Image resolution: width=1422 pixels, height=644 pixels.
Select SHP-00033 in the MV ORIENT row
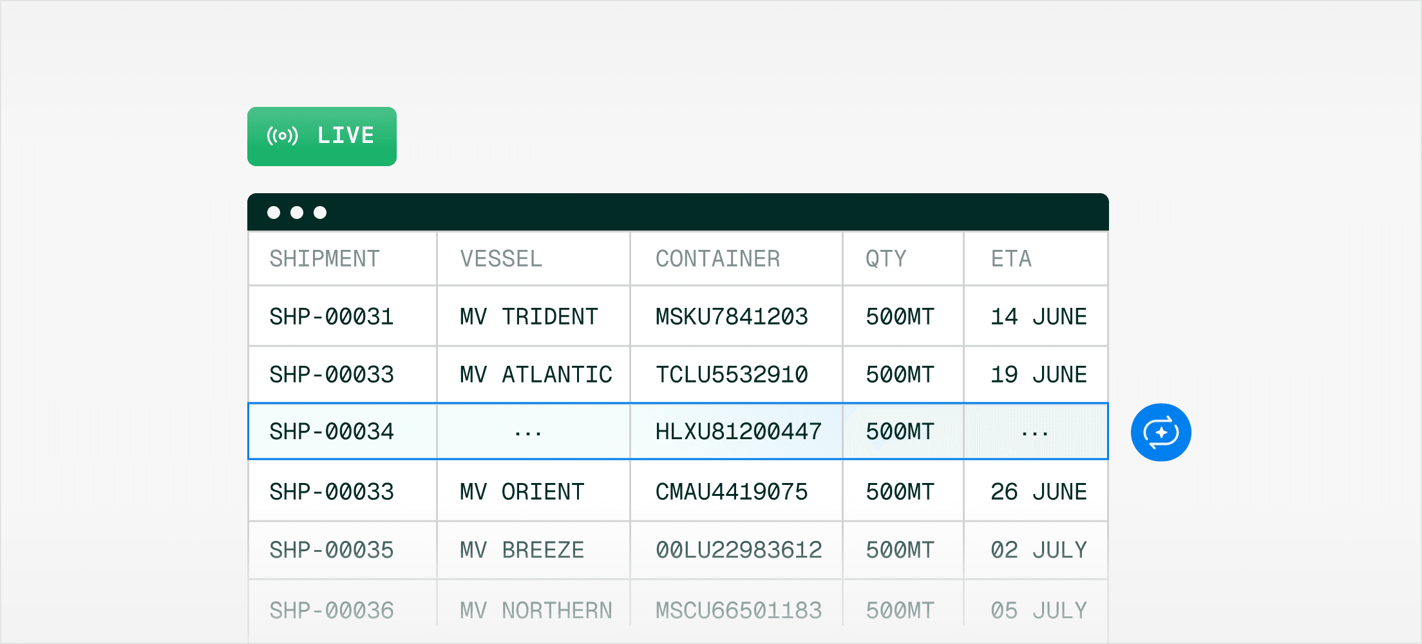[343, 491]
